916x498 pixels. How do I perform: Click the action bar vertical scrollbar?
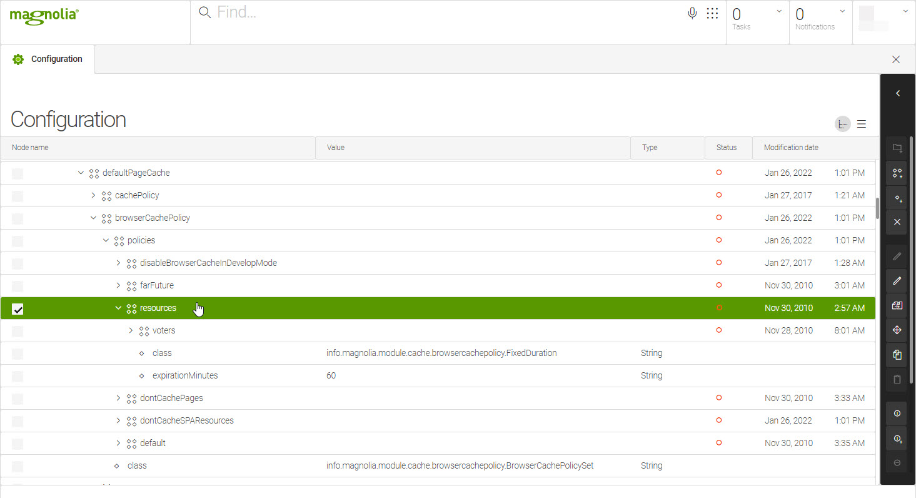coord(912,259)
